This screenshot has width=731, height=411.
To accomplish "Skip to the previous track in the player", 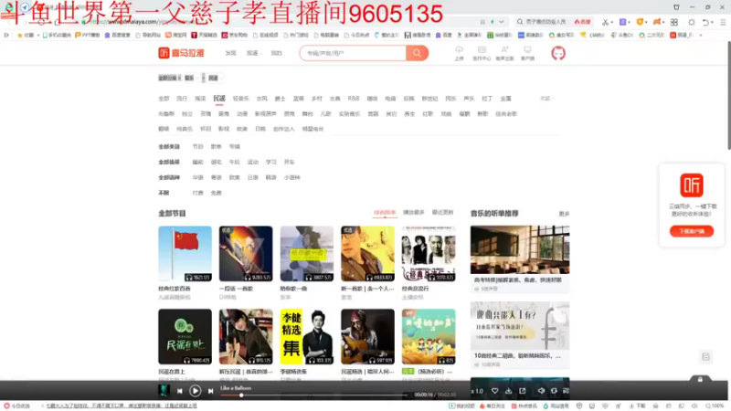I will coord(179,391).
